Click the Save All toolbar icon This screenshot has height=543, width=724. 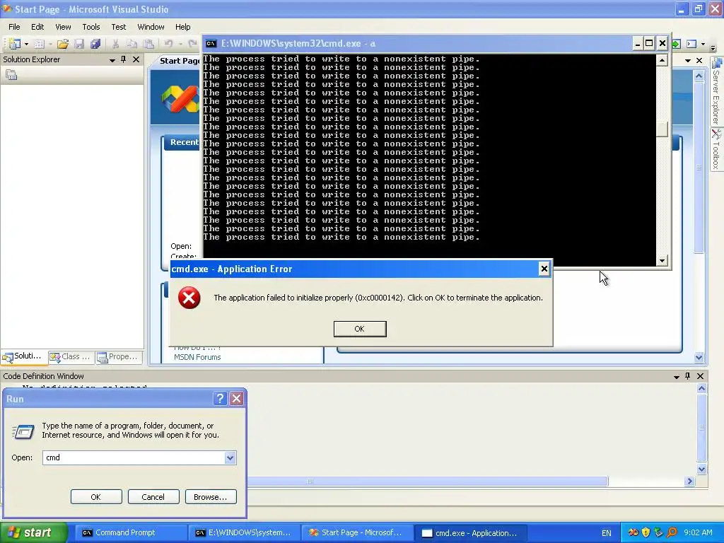click(x=95, y=44)
